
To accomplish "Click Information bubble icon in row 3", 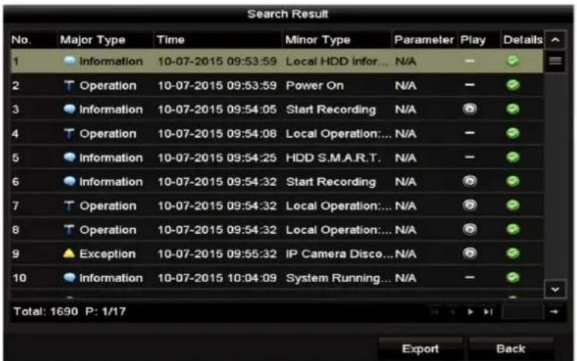I will (x=69, y=109).
